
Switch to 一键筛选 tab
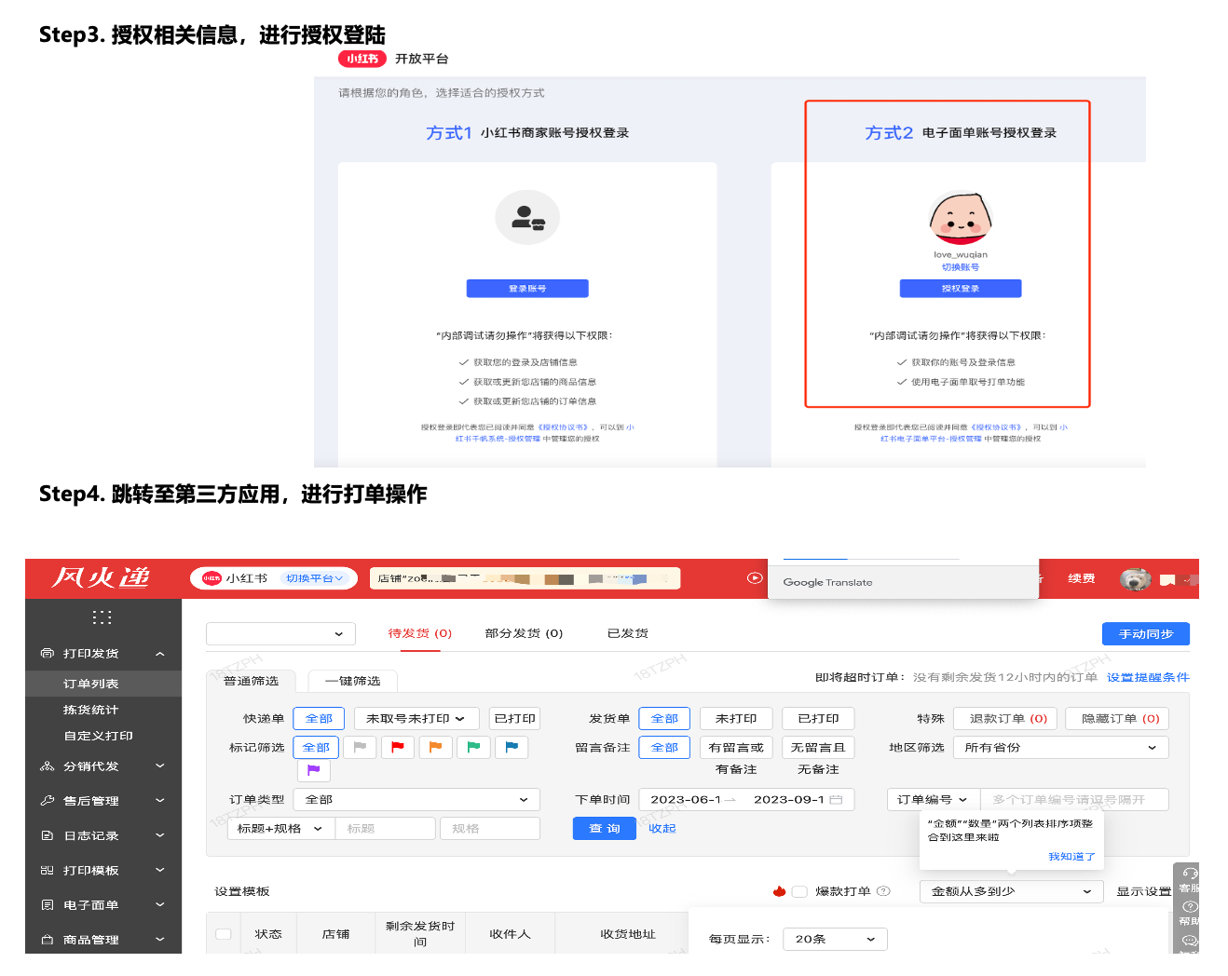coord(352,681)
